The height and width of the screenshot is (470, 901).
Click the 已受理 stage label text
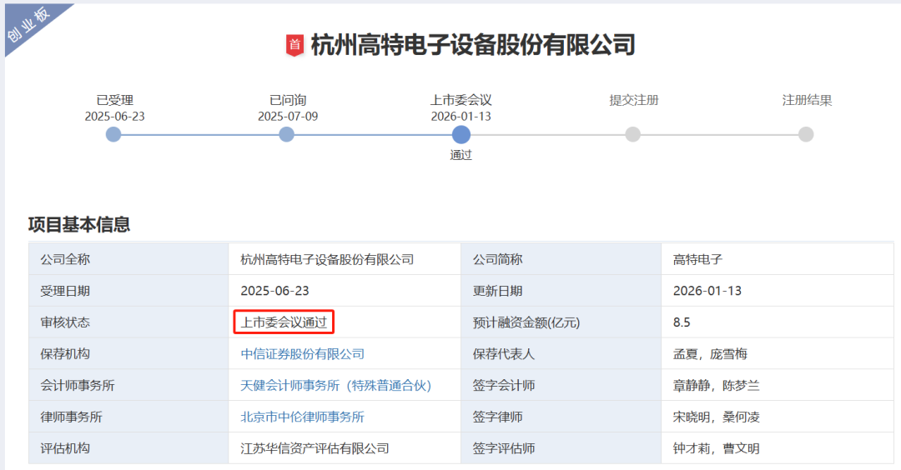click(x=114, y=101)
